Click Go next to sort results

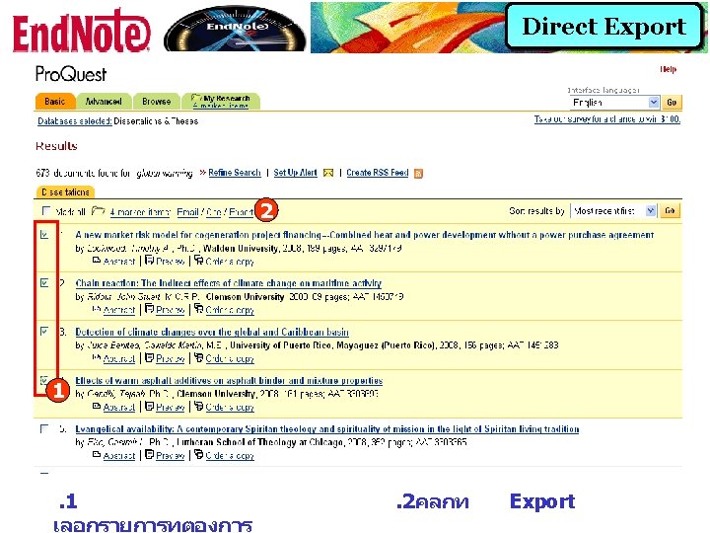(670, 211)
